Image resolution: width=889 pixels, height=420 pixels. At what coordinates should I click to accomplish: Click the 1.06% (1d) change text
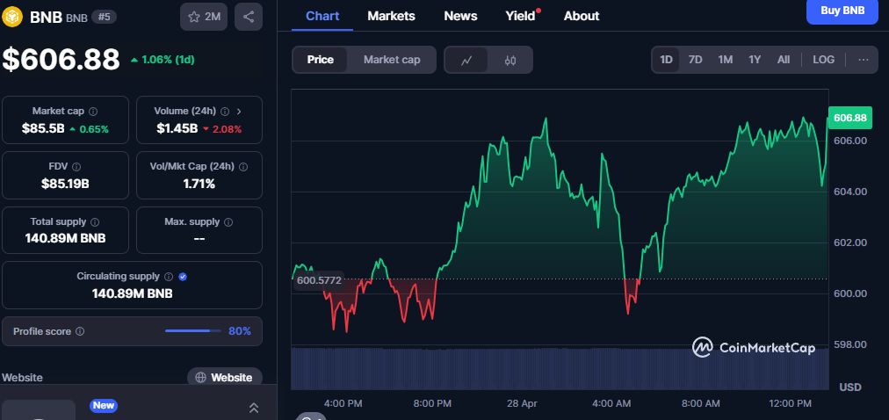pos(168,60)
